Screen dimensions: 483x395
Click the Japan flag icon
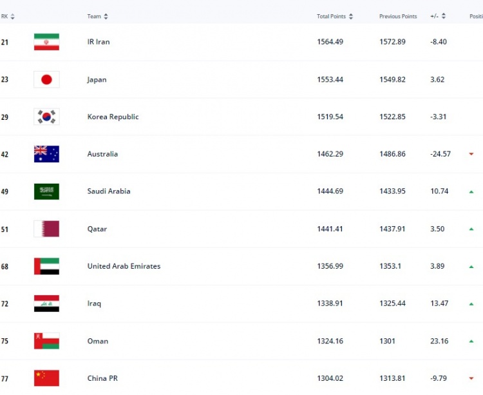46,79
